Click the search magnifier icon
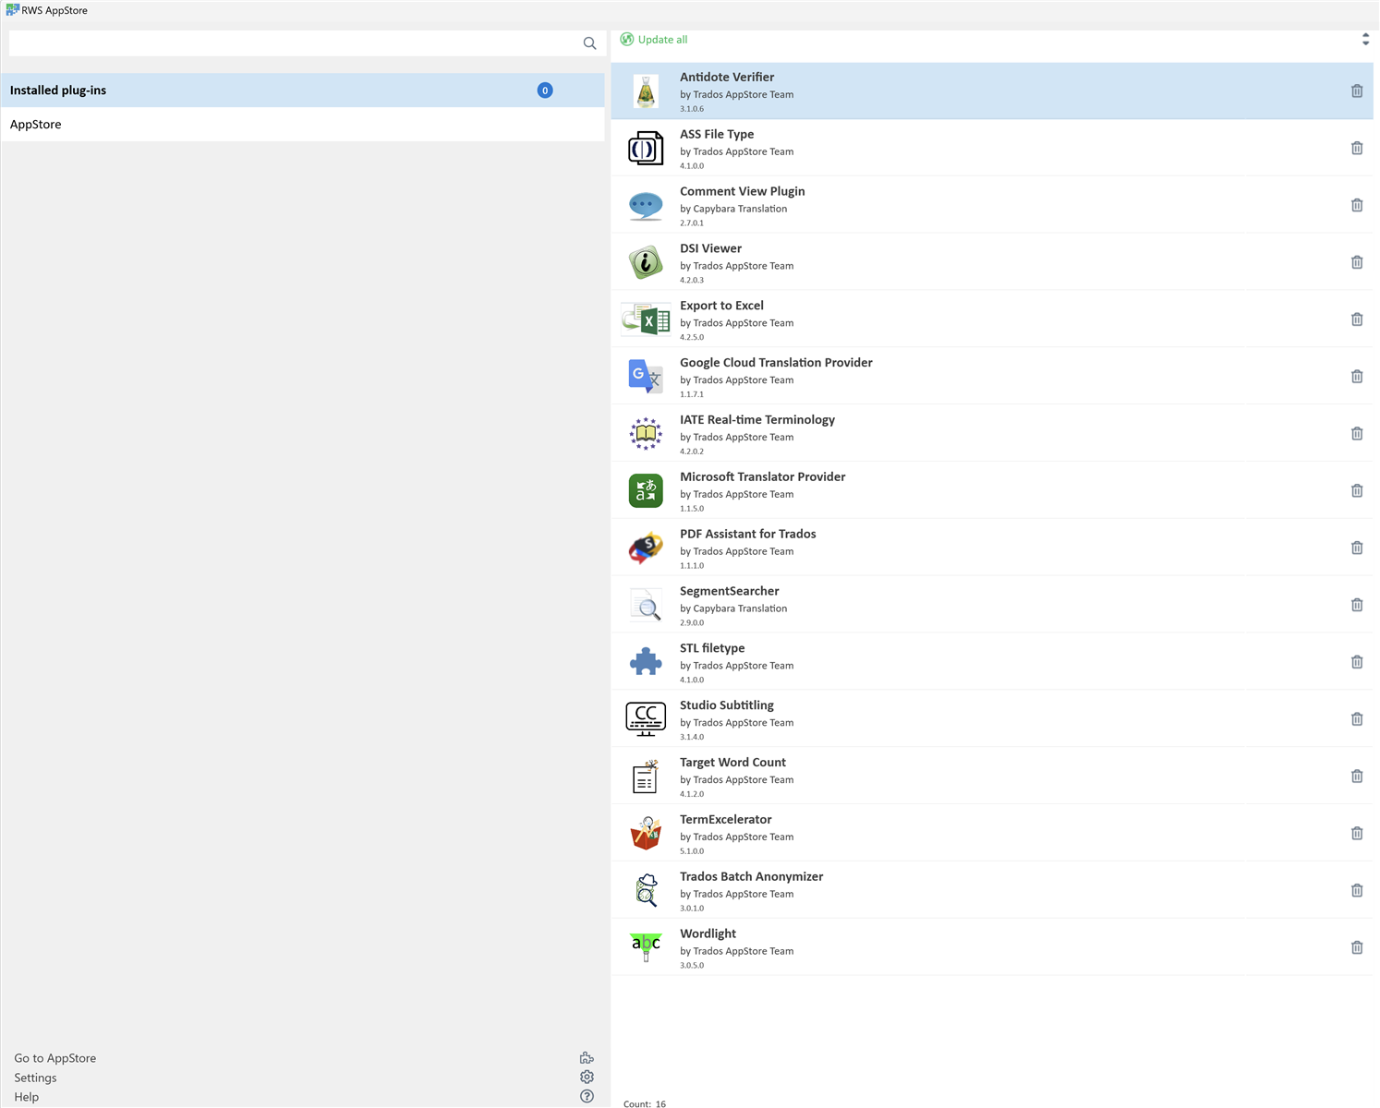The image size is (1380, 1108). pyautogui.click(x=589, y=42)
